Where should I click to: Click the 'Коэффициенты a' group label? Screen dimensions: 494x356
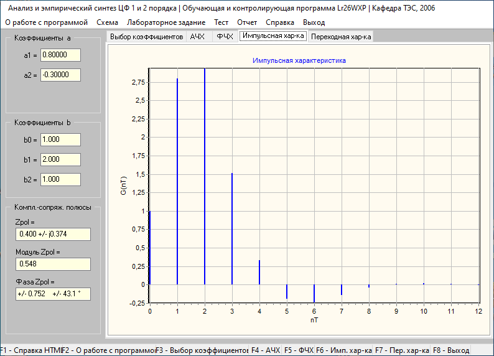pos(42,38)
